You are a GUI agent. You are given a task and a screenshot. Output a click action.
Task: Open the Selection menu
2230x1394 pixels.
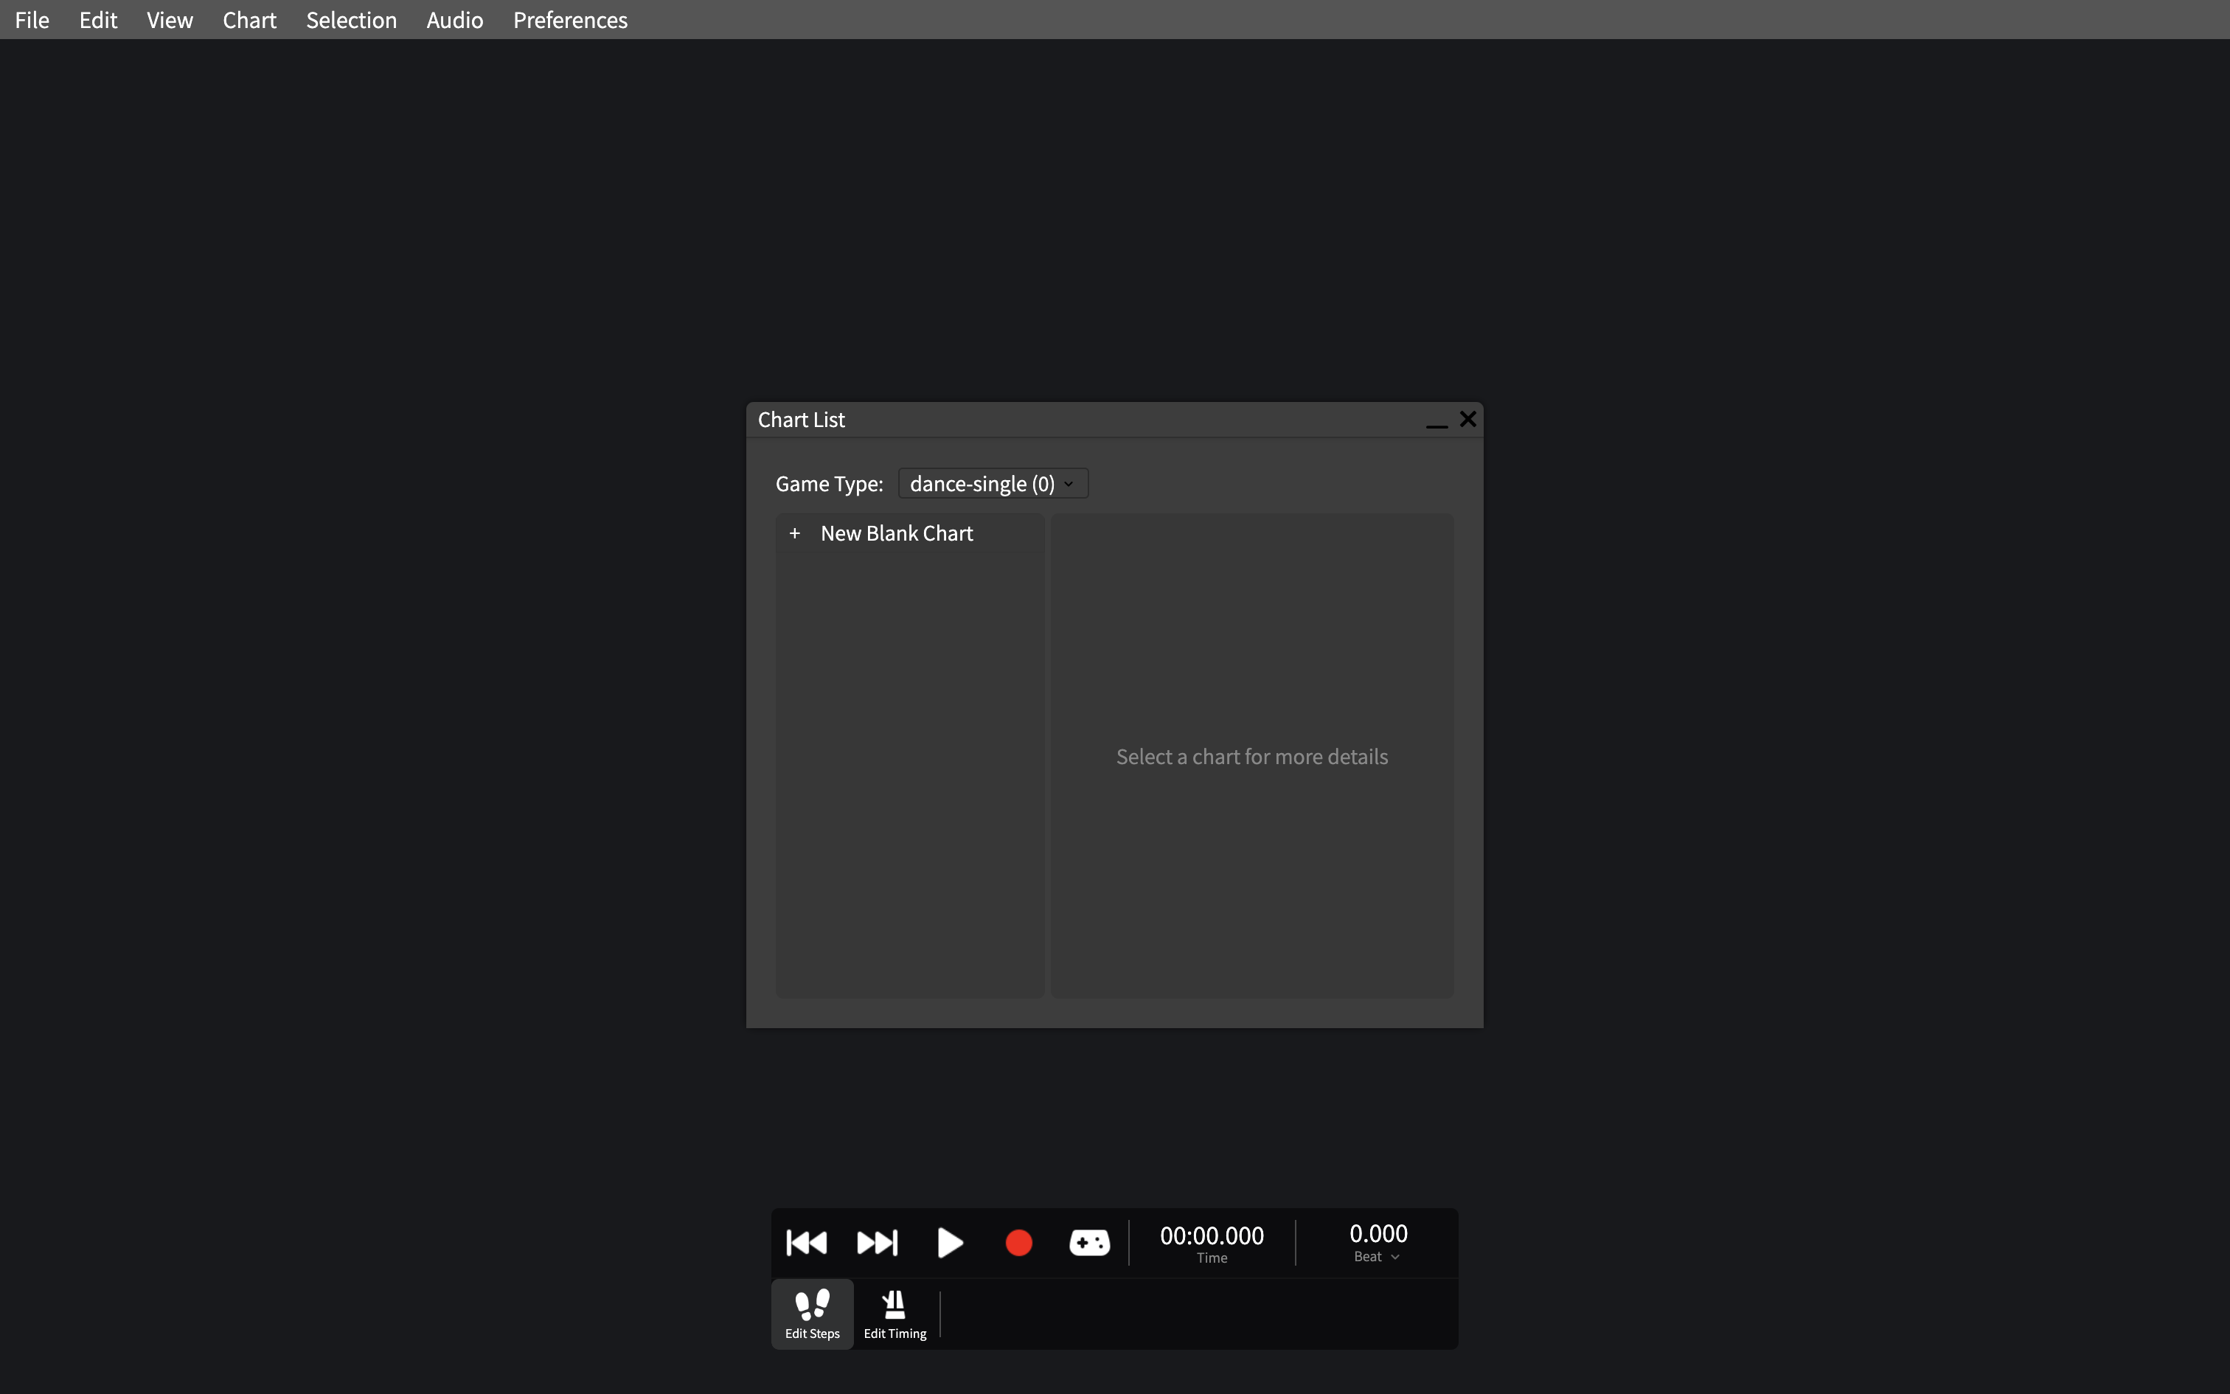pyautogui.click(x=351, y=19)
